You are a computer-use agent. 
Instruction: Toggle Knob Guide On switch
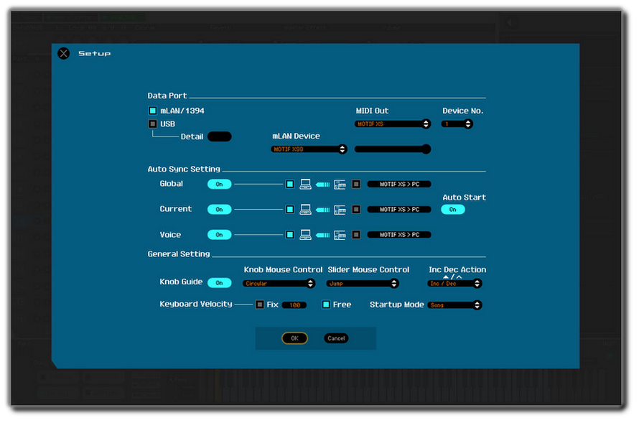coord(219,283)
